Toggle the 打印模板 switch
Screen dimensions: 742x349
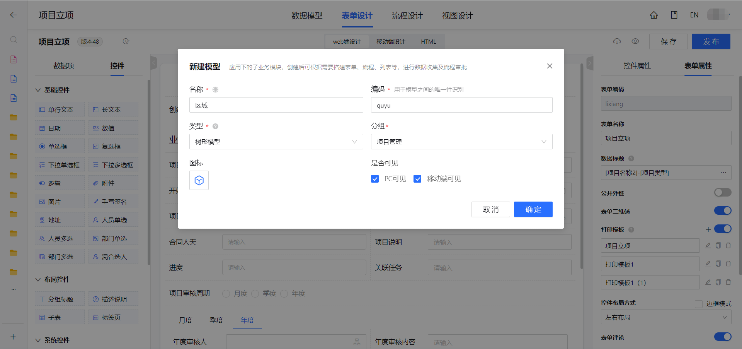723,229
